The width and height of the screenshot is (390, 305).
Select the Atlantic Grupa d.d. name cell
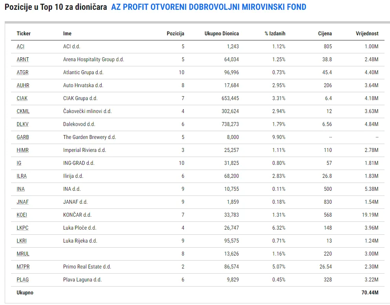pyautogui.click(x=83, y=72)
